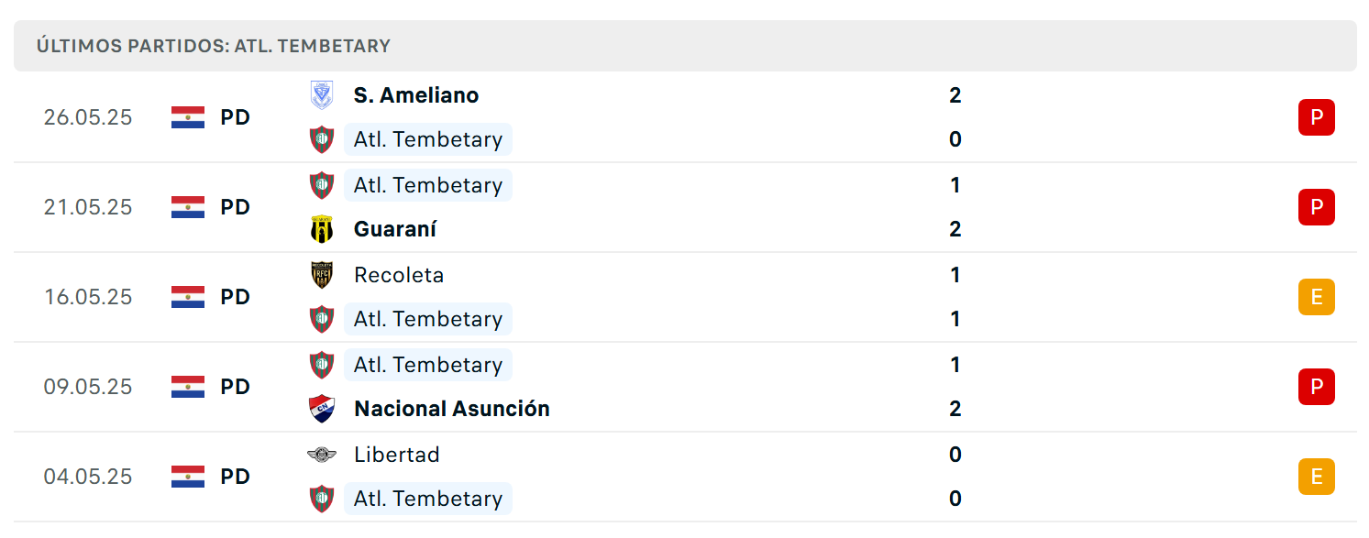
Task: Click Paraguay flag for 26.05.25 match
Action: 188,117
